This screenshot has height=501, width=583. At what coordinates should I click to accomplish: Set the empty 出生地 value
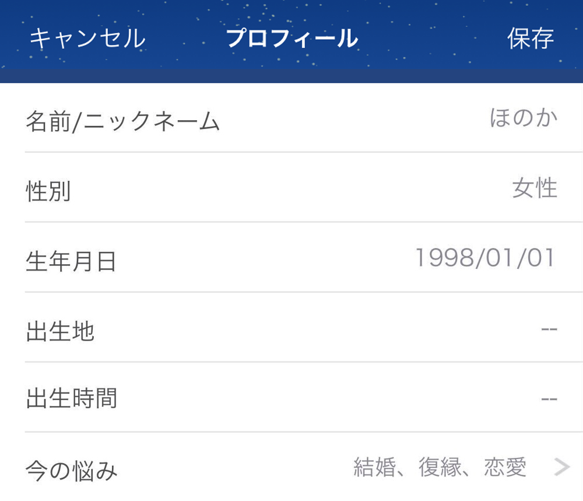[549, 330]
